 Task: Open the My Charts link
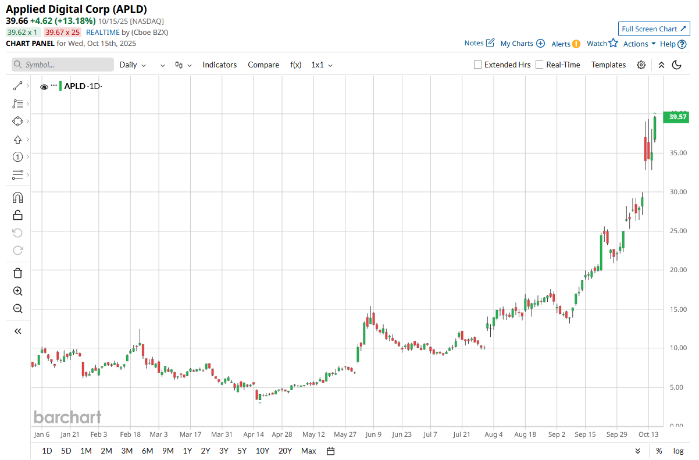[522, 44]
